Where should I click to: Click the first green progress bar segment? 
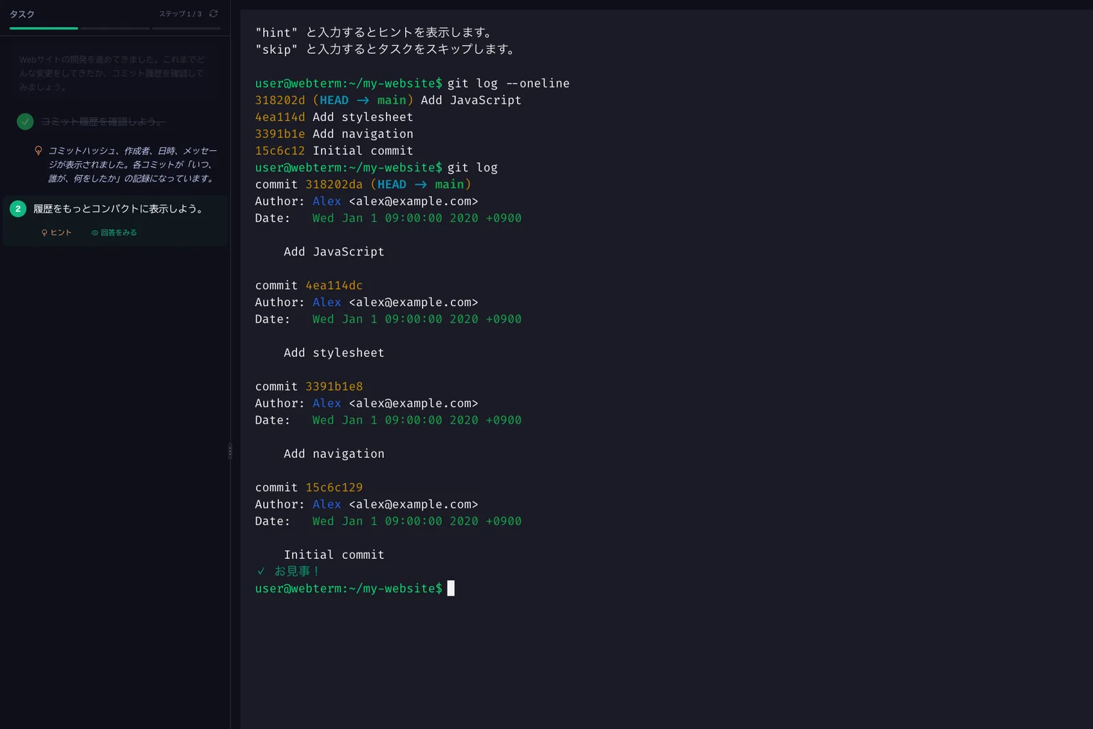pyautogui.click(x=44, y=29)
